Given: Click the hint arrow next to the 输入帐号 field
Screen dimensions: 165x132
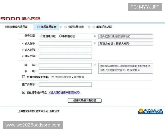Looking at the screenshot, I should 95,43.
